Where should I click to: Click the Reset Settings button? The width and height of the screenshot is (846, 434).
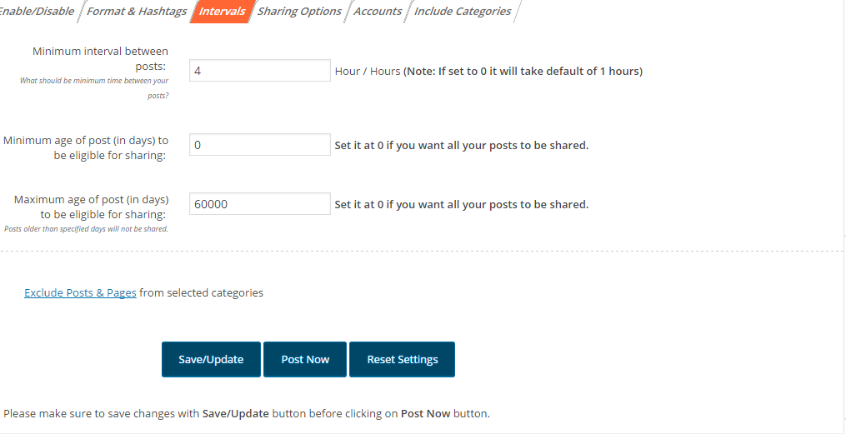pos(402,360)
